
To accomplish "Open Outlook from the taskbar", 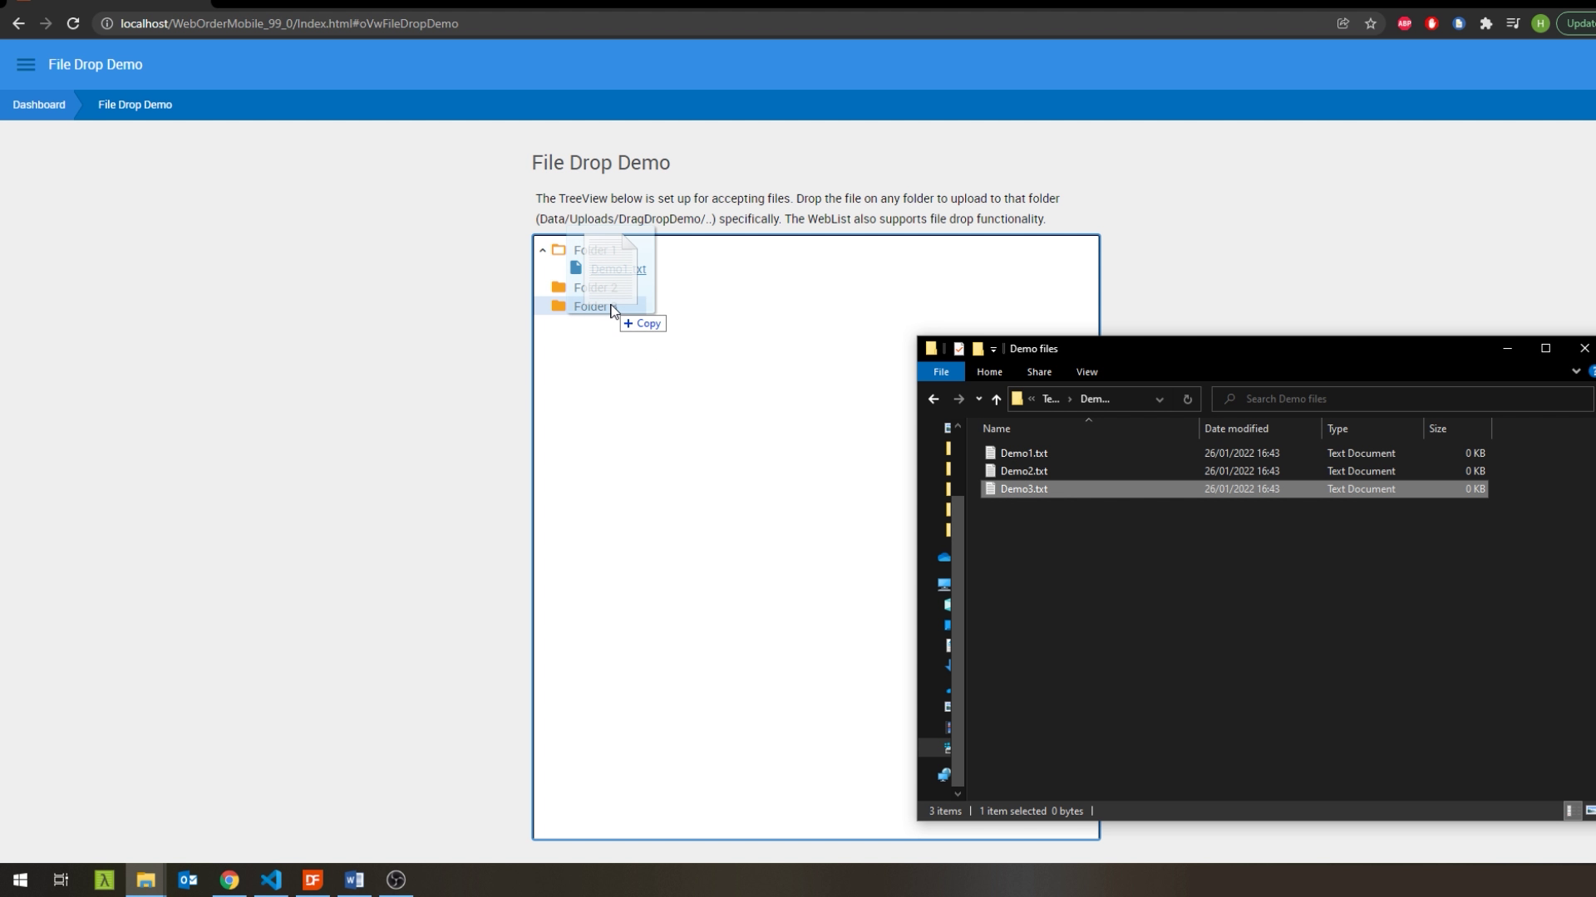I will tap(188, 880).
